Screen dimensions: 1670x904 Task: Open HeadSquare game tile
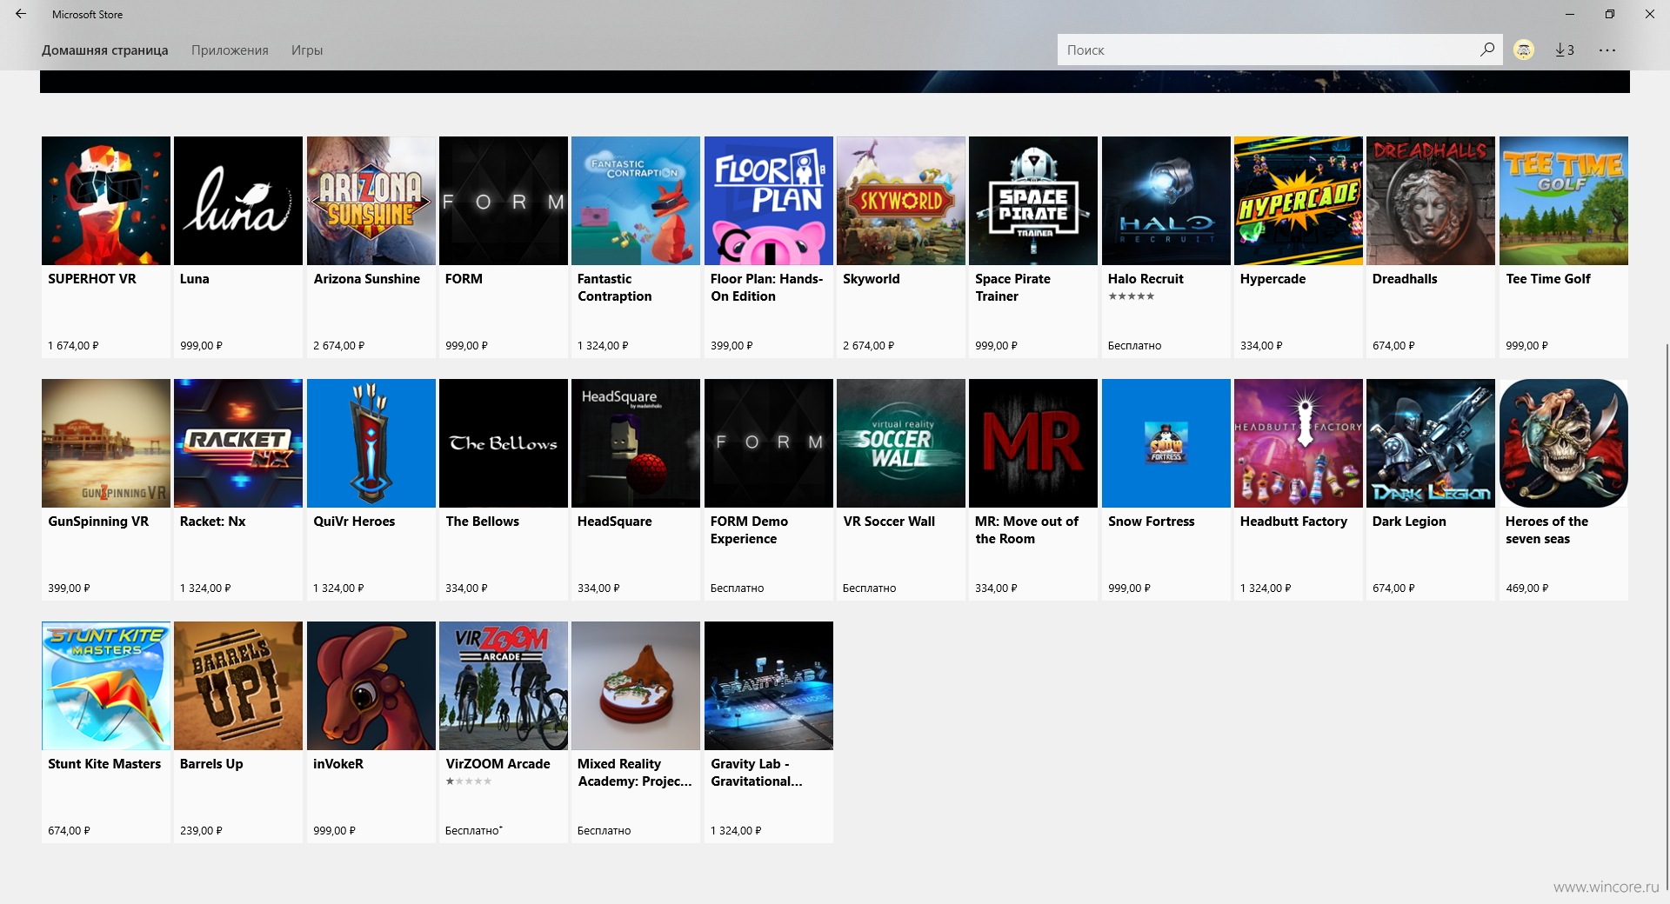636,489
